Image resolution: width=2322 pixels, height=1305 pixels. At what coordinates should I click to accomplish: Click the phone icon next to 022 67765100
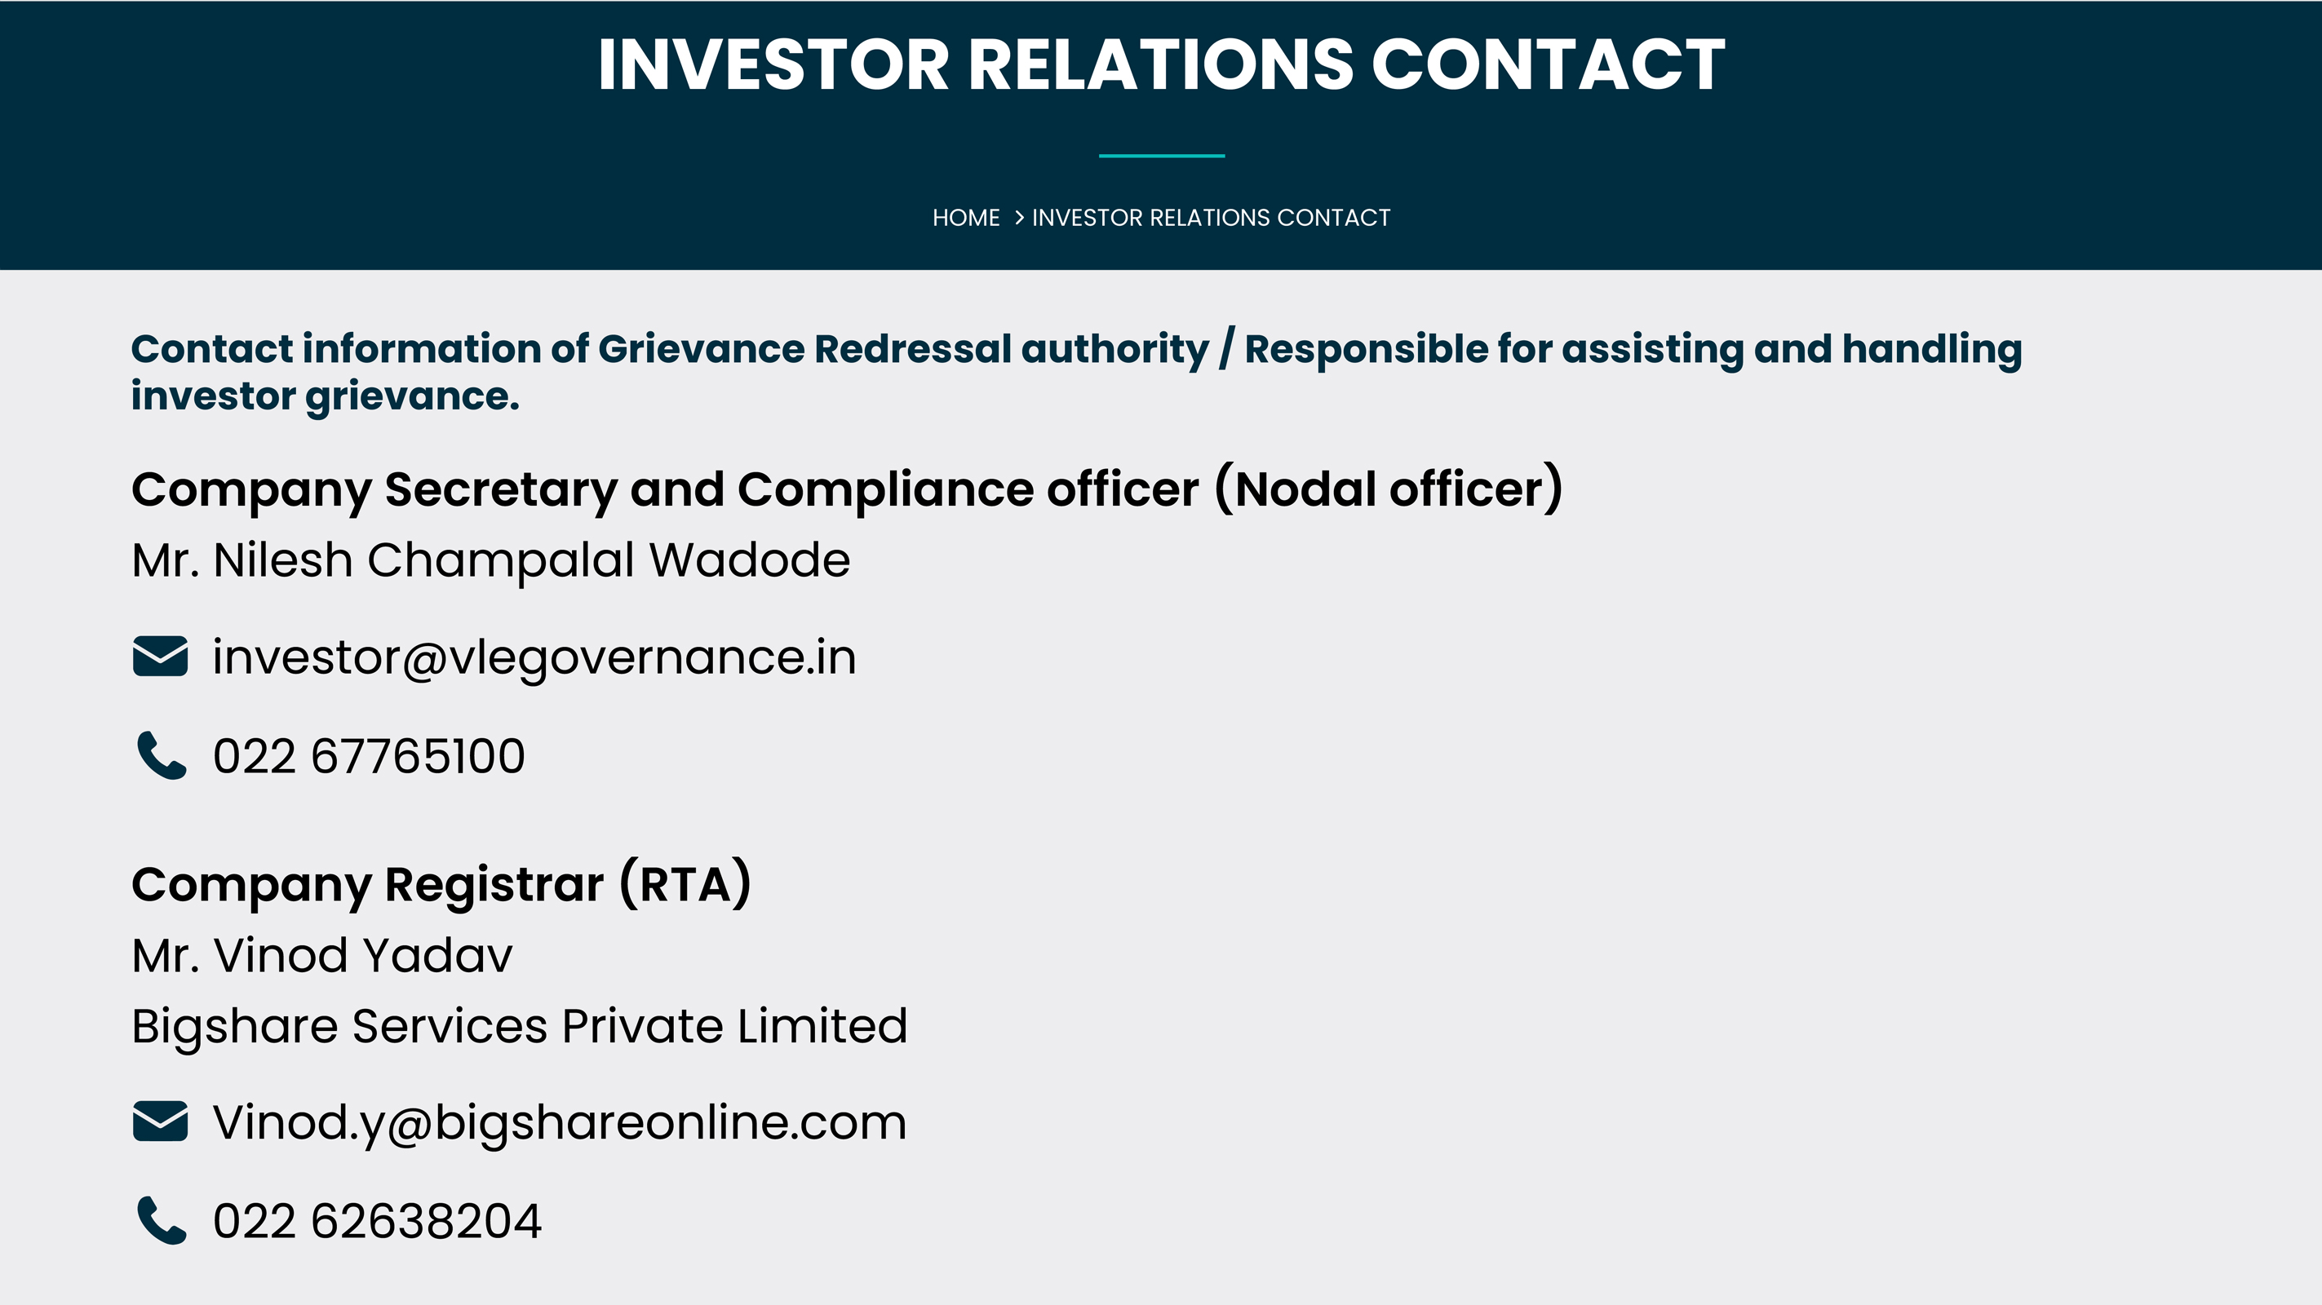[x=162, y=755]
